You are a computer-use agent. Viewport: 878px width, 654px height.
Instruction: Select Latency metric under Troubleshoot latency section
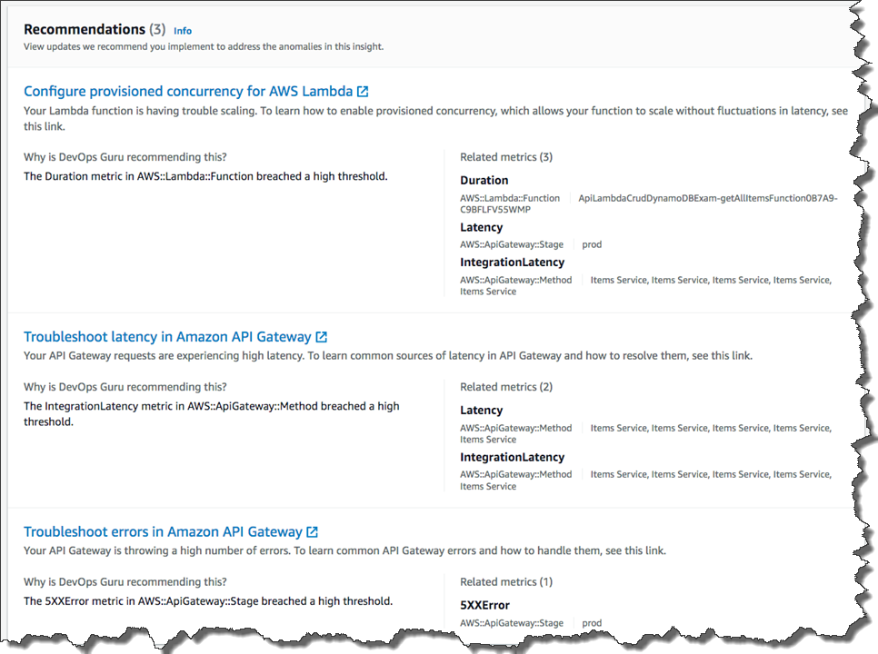[x=482, y=410]
